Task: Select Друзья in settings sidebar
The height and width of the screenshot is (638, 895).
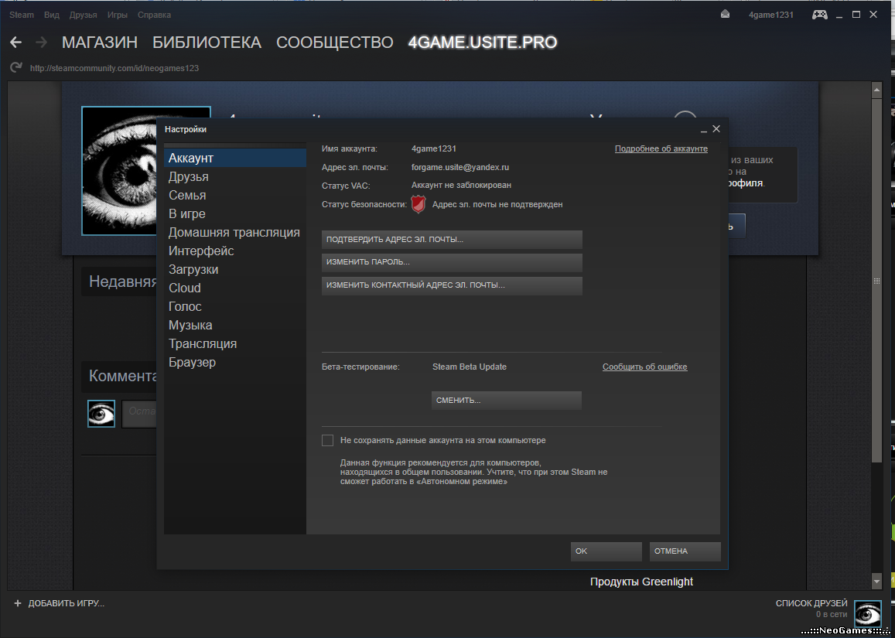Action: point(235,177)
